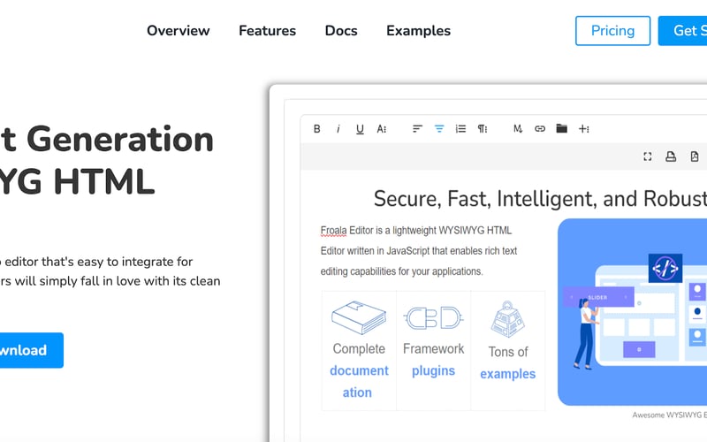Export editor content as PDF
The height and width of the screenshot is (442, 707).
[695, 156]
